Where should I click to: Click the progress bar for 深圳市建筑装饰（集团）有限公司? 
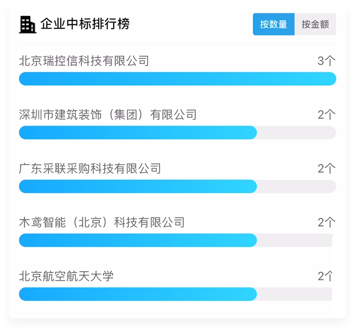[177, 132]
